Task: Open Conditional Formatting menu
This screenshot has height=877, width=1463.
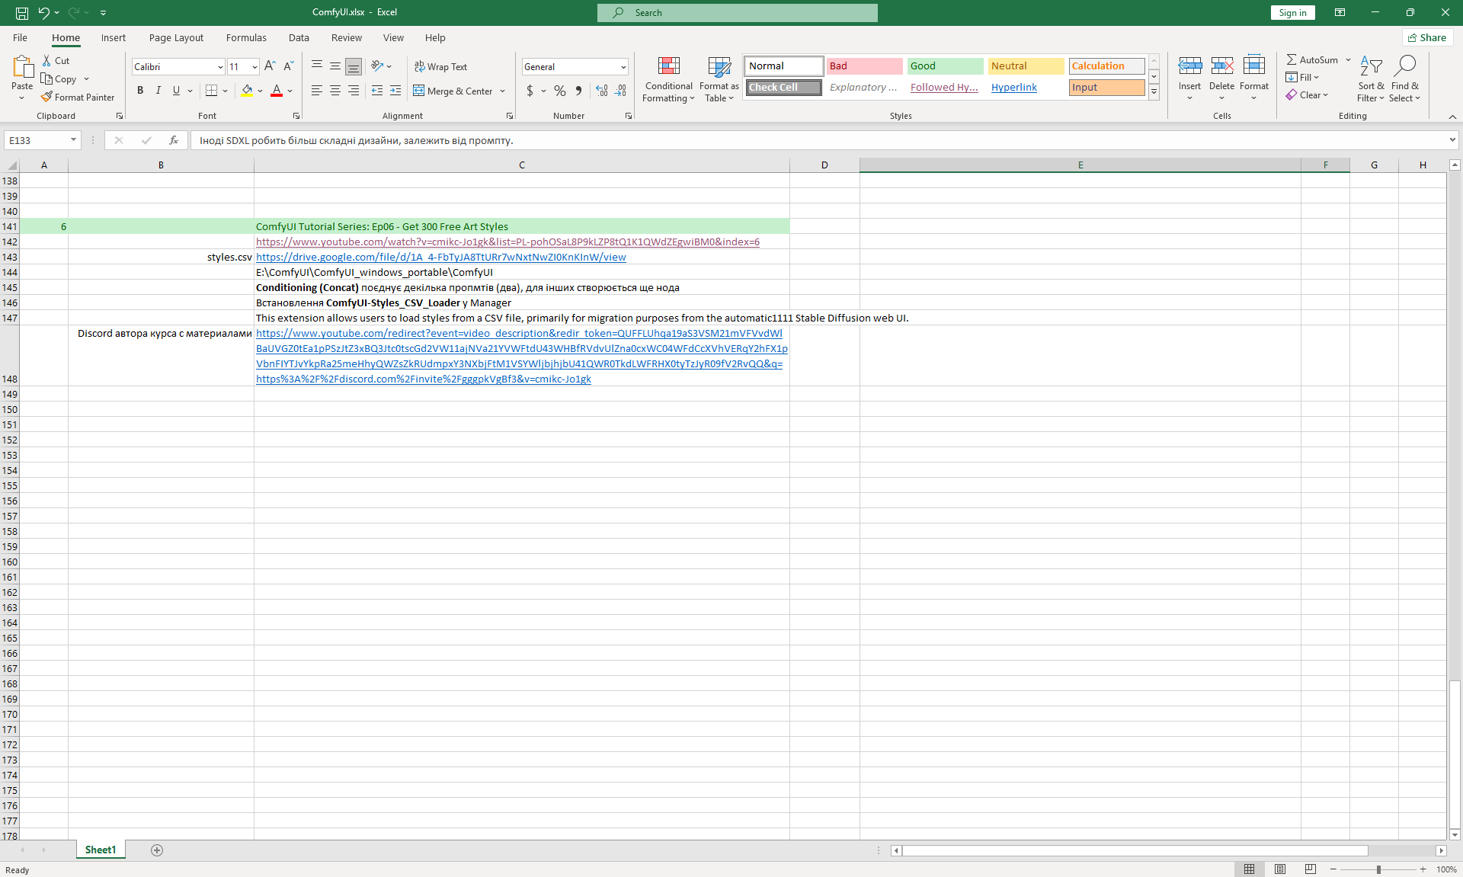Action: pos(668,79)
